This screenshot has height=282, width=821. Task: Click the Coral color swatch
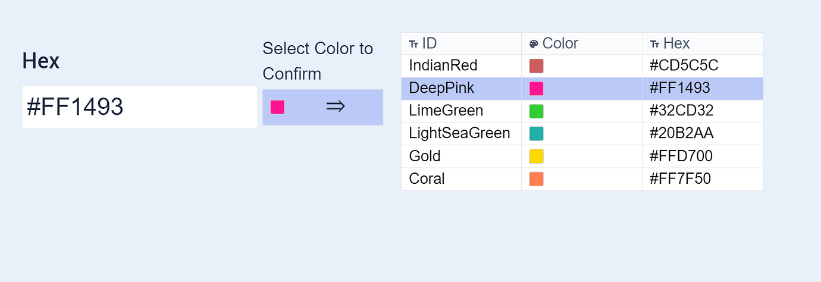tap(536, 179)
